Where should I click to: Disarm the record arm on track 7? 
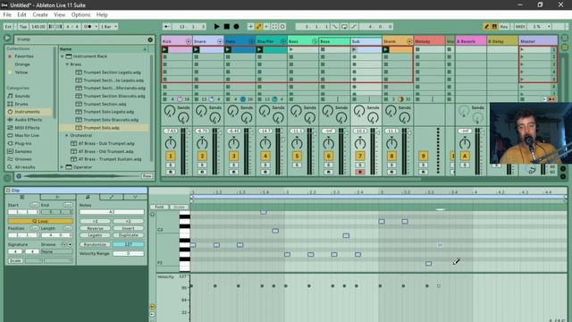tap(360, 172)
